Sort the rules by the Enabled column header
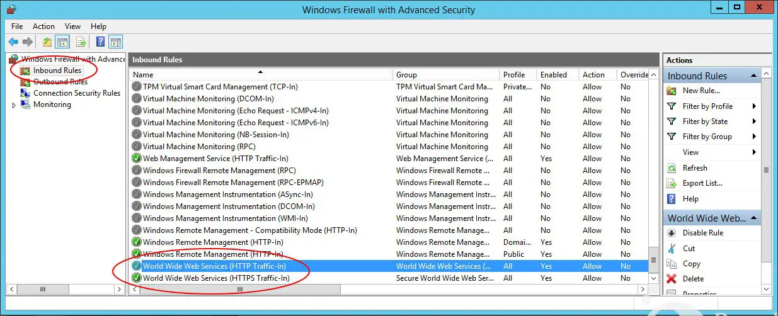Image resolution: width=778 pixels, height=316 pixels. point(554,75)
